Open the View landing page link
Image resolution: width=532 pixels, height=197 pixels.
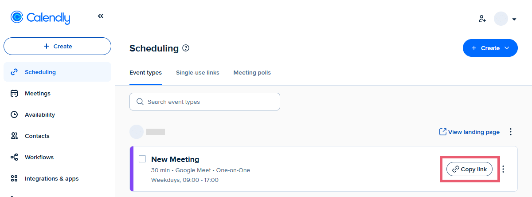pos(469,132)
